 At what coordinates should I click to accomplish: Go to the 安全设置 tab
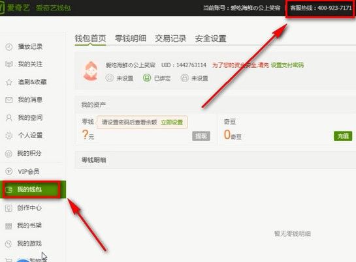210,38
